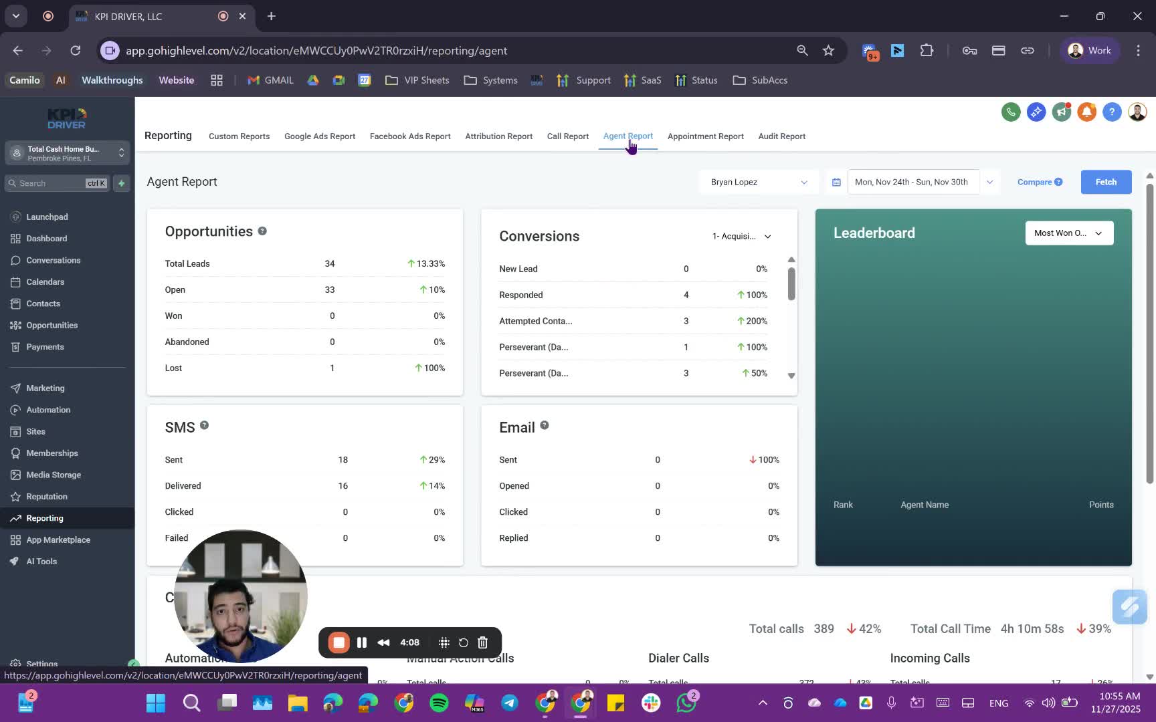Click the Conversions scroll down arrow
Screen dimensions: 1156x722
pos(791,376)
